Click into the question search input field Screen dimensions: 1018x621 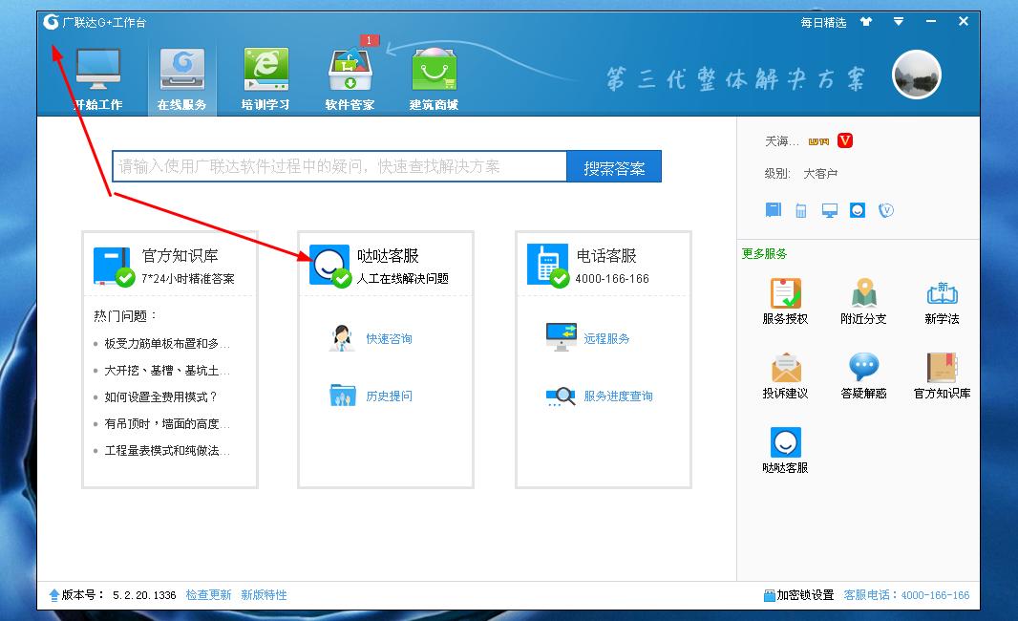(x=340, y=166)
